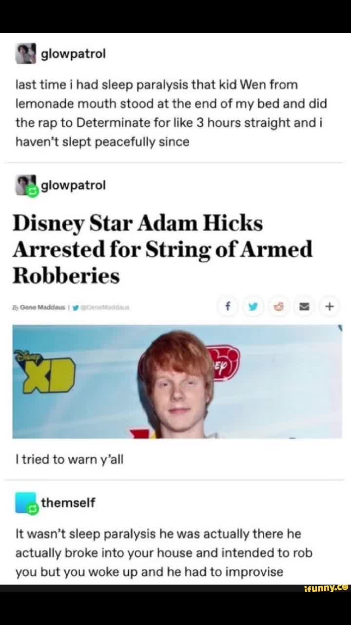Click the "I tried to warn y'all" caption
The width and height of the screenshot is (351, 625).
pos(69,459)
